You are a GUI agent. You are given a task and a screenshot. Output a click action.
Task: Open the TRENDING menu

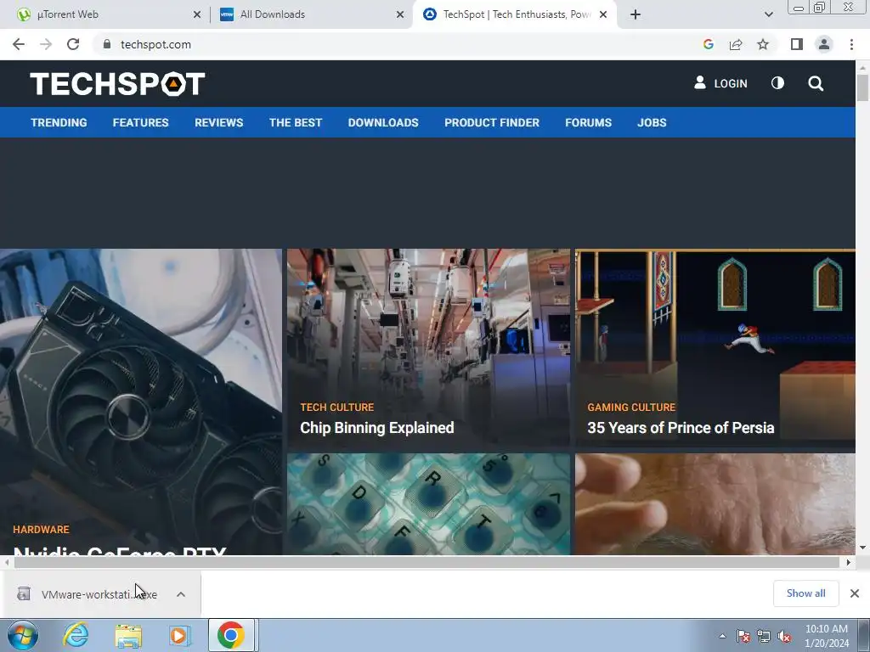point(59,122)
